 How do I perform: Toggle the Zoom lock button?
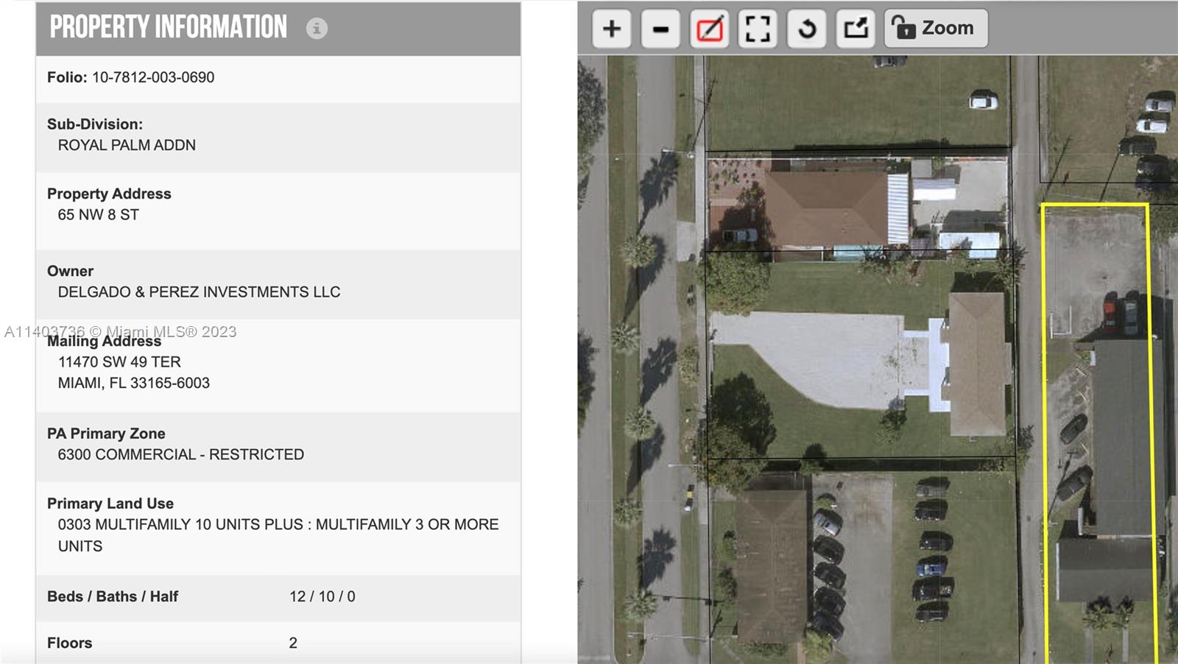pyautogui.click(x=935, y=29)
